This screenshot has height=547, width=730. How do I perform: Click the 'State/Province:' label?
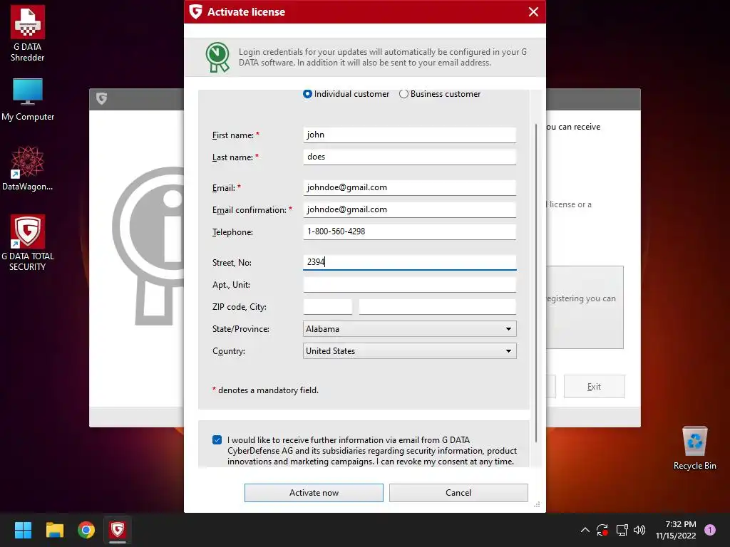pyautogui.click(x=241, y=329)
